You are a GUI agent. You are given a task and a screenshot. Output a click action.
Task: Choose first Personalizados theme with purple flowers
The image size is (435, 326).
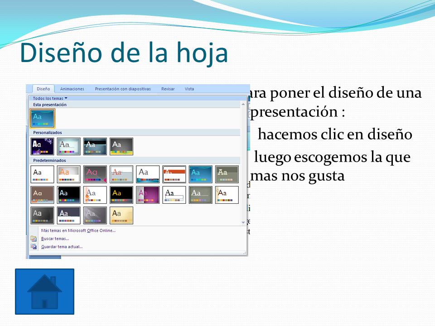pos(43,146)
